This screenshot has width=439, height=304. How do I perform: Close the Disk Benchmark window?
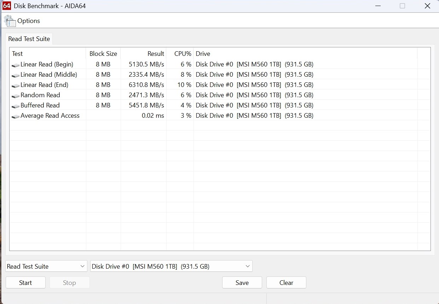427,6
